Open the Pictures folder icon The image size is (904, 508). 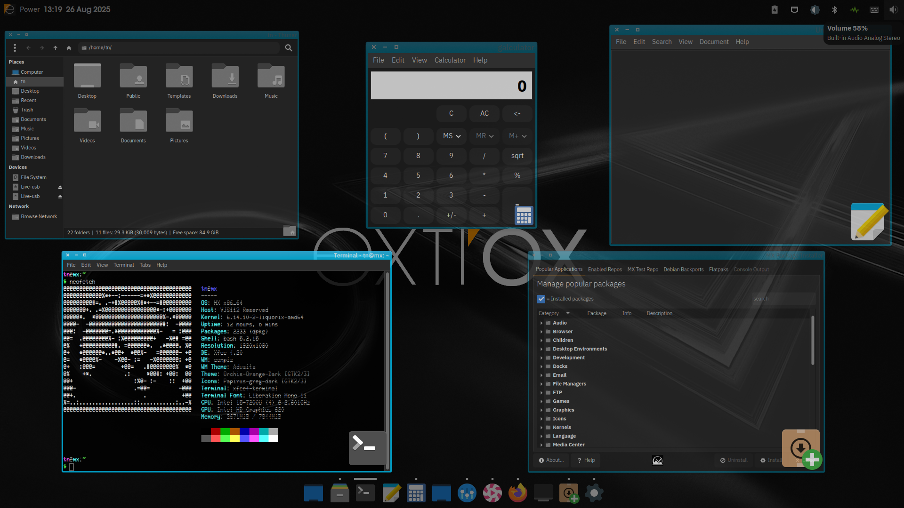[x=179, y=126]
